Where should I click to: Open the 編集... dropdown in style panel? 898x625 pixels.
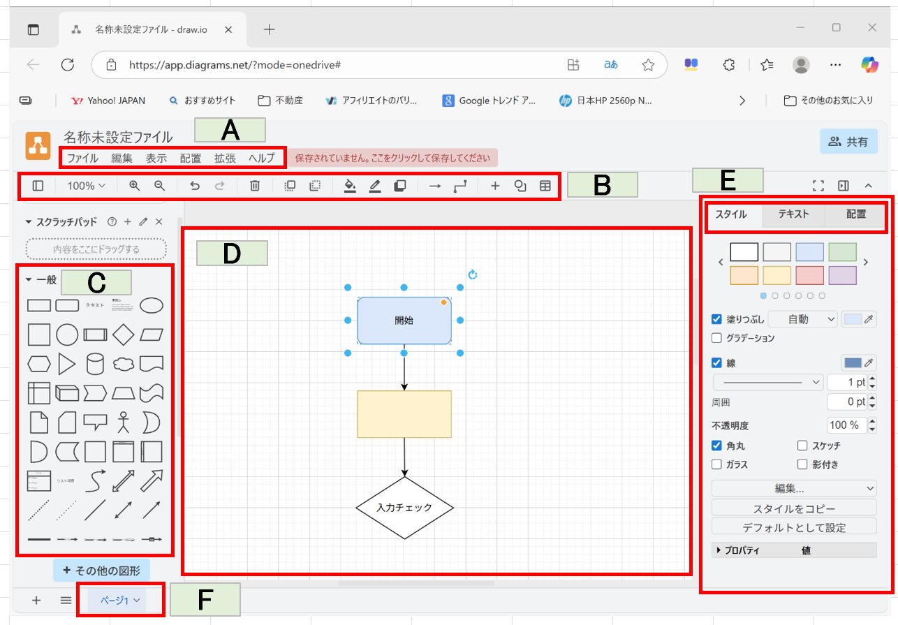tap(793, 488)
